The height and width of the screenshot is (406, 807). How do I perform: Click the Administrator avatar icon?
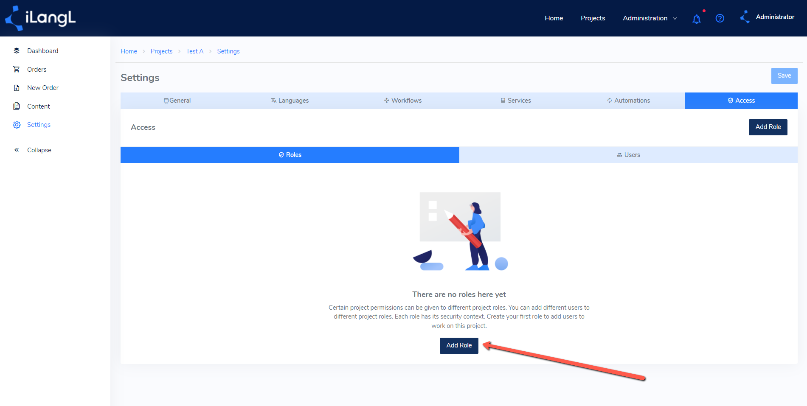tap(745, 17)
